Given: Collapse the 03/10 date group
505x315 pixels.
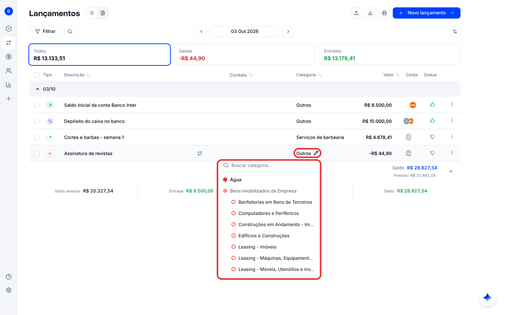Looking at the screenshot, I should (x=38, y=89).
